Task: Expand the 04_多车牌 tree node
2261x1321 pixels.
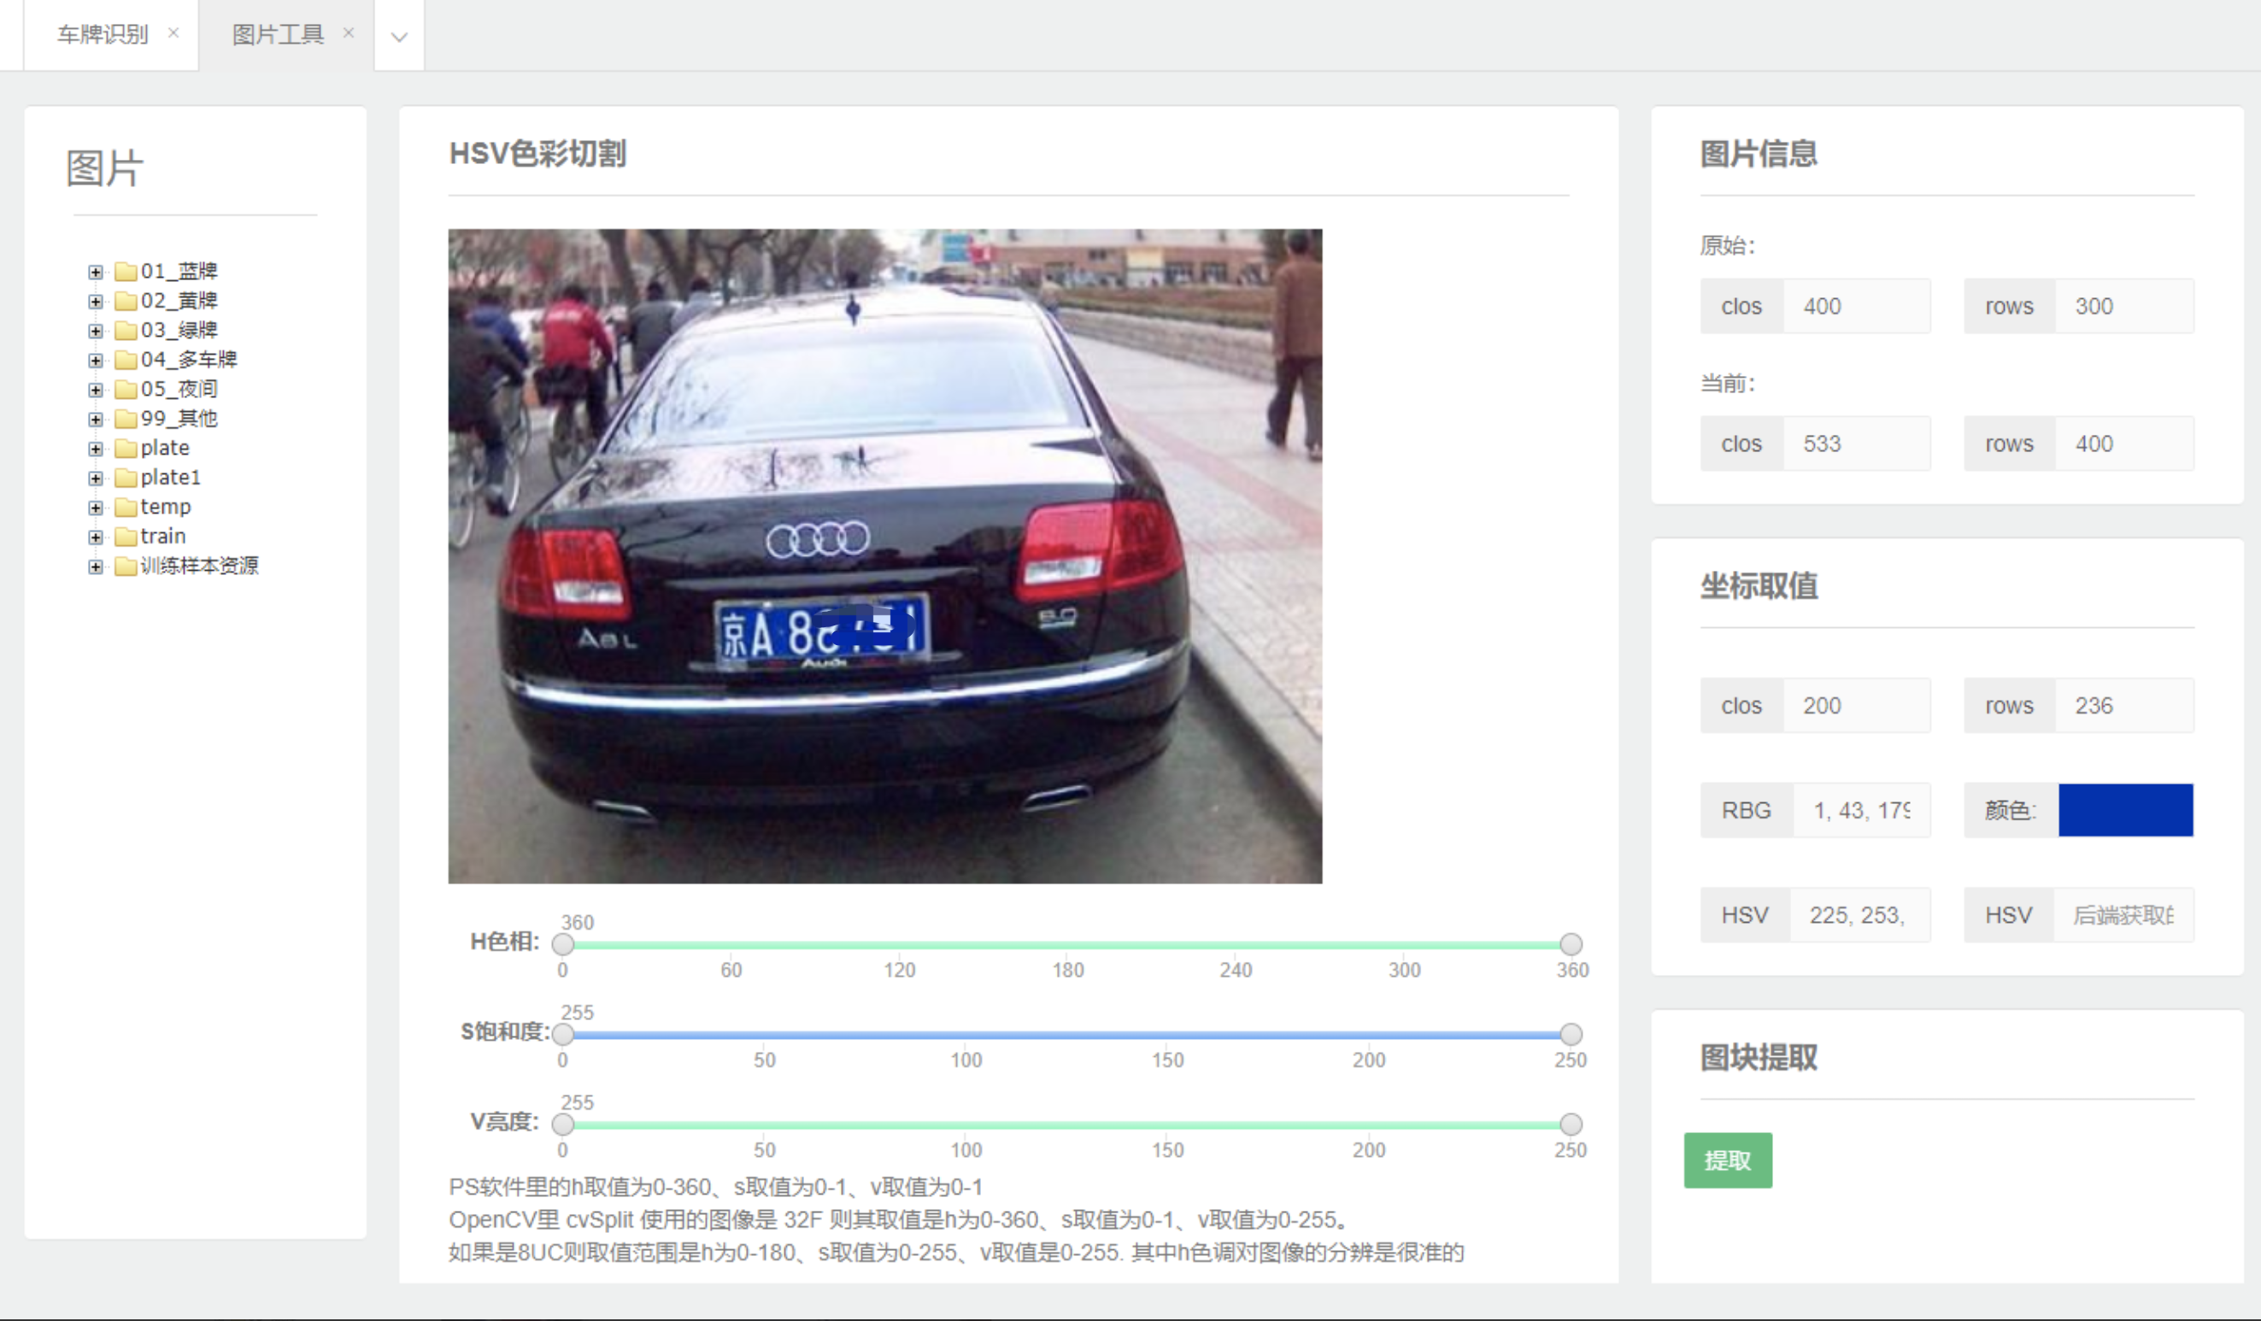Action: click(x=95, y=360)
